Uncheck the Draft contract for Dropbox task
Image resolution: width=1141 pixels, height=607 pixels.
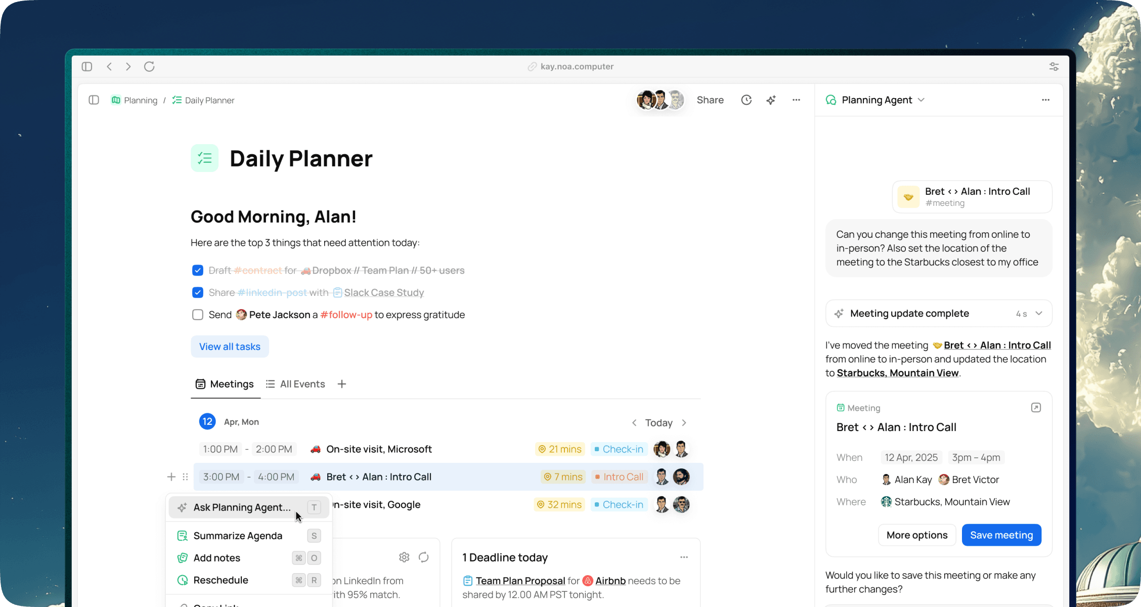pyautogui.click(x=198, y=271)
